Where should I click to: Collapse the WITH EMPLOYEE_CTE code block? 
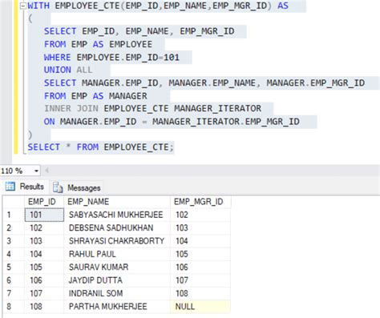click(23, 6)
